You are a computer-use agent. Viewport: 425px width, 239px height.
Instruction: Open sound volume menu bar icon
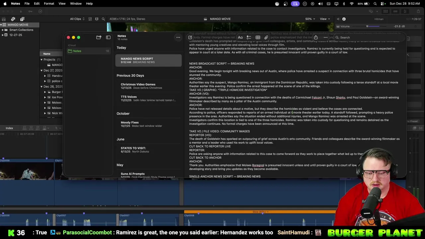click(320, 4)
